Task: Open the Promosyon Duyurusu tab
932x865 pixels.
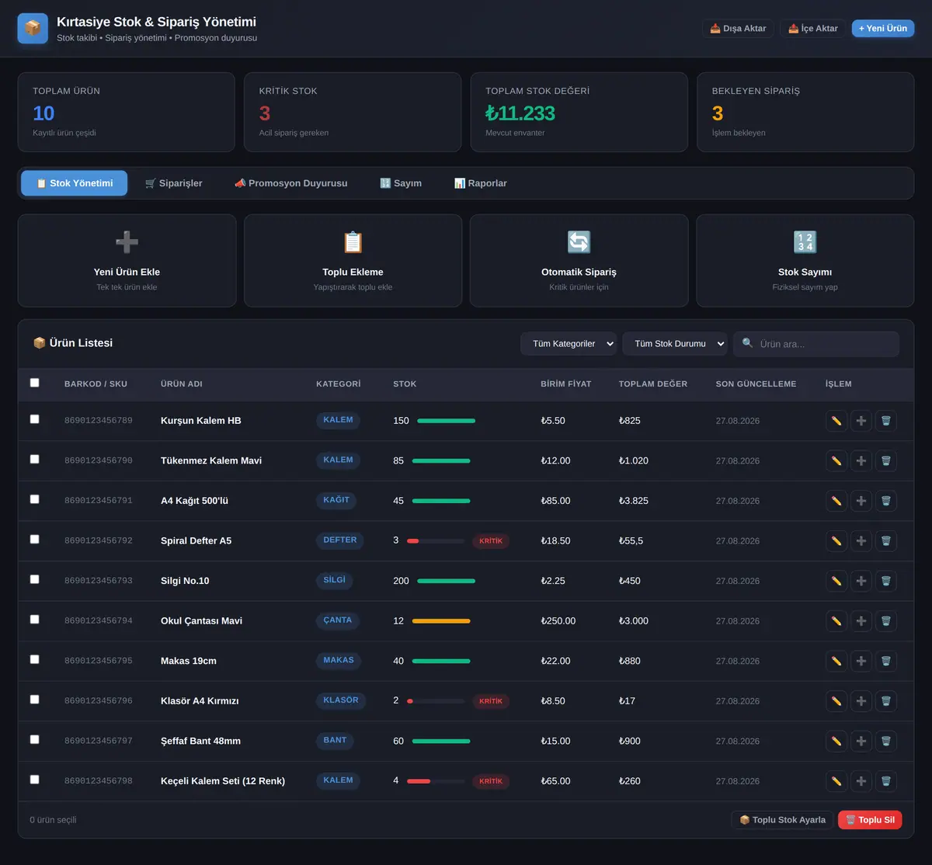Action: (291, 183)
